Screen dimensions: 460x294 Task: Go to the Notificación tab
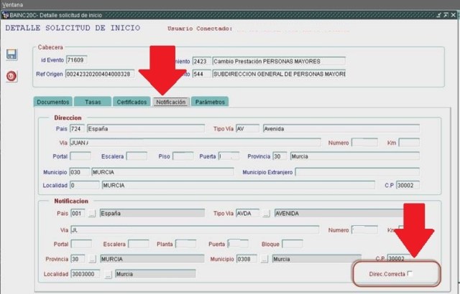click(x=171, y=102)
